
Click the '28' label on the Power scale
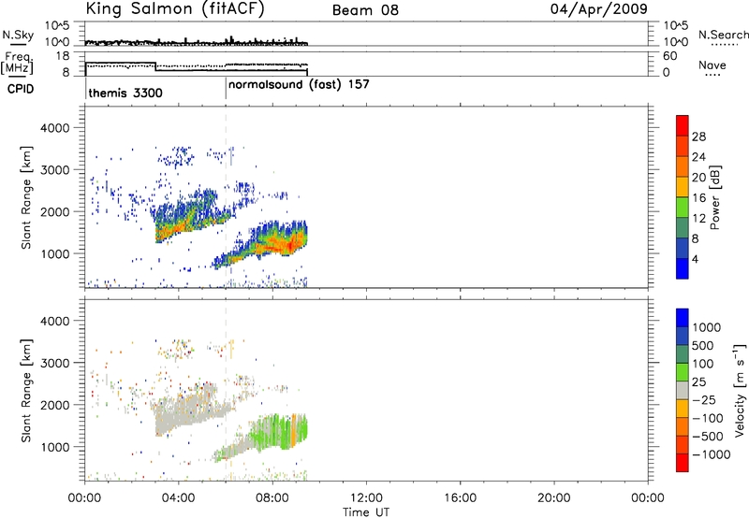[x=698, y=137]
